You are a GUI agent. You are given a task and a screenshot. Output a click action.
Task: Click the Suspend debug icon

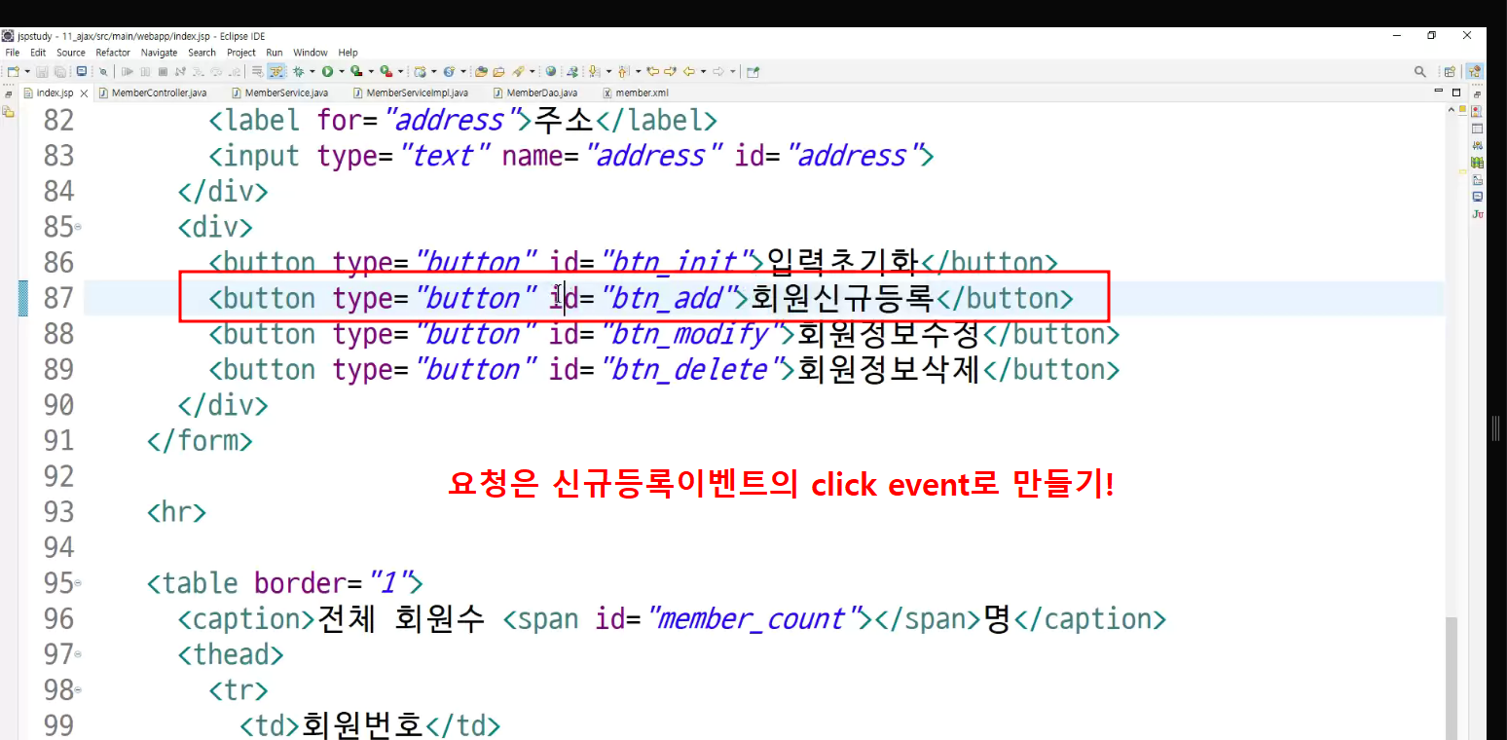pyautogui.click(x=145, y=71)
